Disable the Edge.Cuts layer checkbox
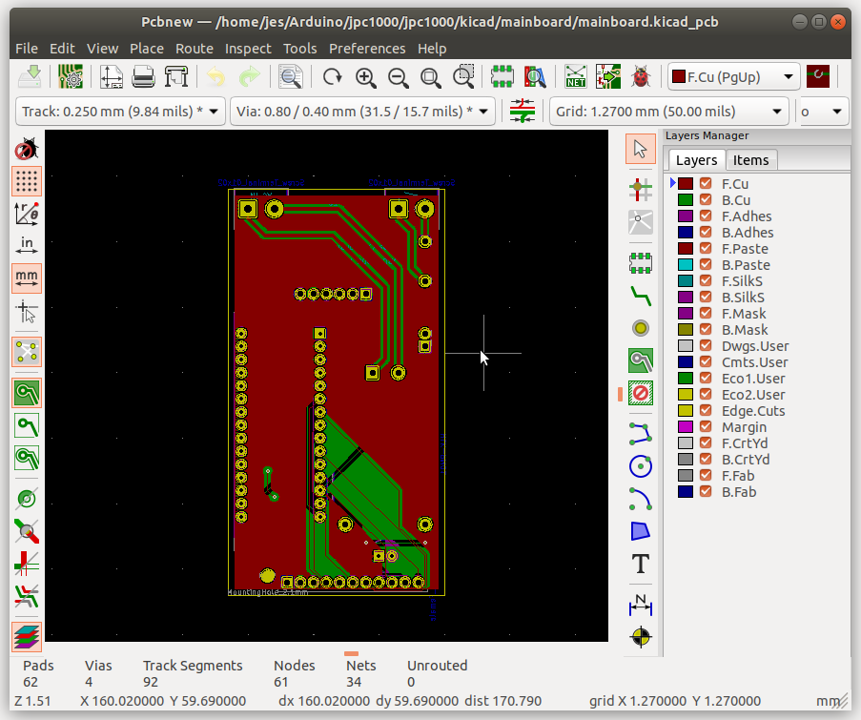Screen dimensions: 861x720 [706, 411]
